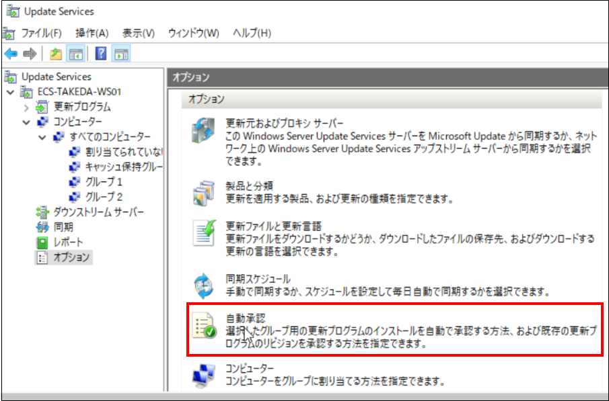The width and height of the screenshot is (609, 401).
Task: Expand the 更新プログラム tree node
Action: click(x=26, y=107)
